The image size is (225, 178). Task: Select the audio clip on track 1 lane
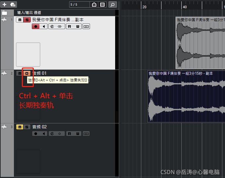pos(200,43)
